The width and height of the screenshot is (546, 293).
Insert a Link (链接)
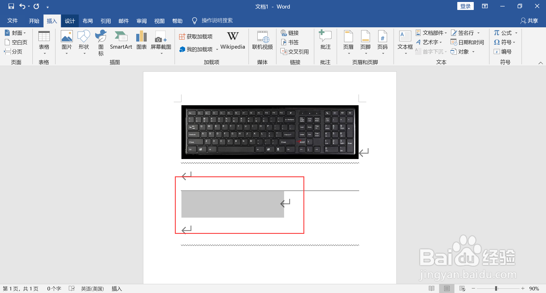click(290, 33)
